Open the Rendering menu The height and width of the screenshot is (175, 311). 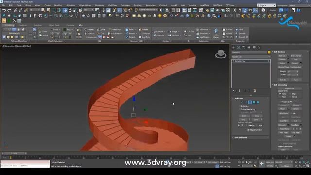point(100,5)
